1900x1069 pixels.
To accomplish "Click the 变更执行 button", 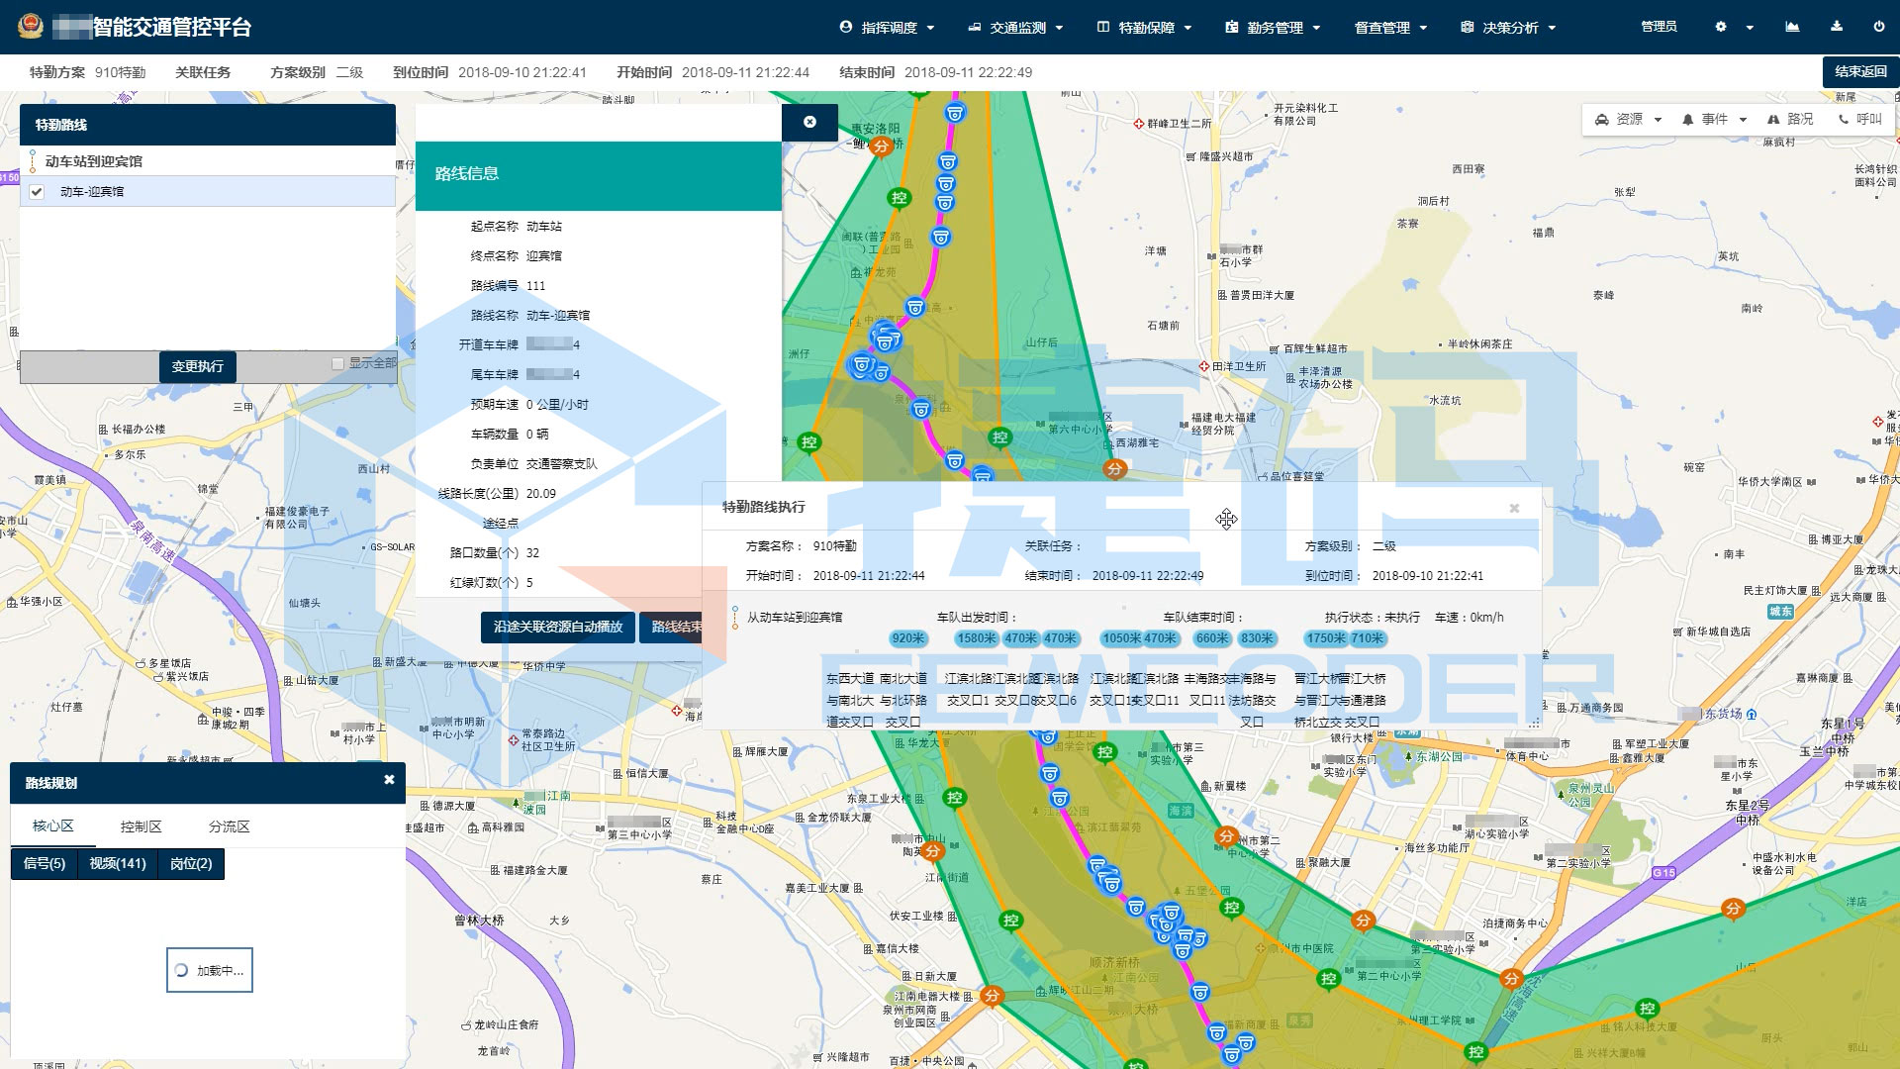I will click(x=198, y=366).
